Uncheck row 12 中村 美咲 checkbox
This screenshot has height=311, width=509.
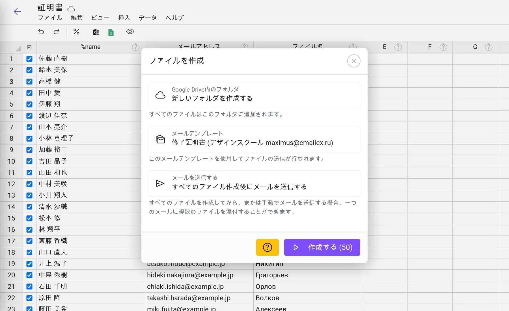click(x=29, y=184)
